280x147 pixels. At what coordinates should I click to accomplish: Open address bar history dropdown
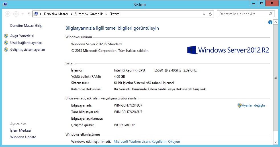[x=204, y=14]
